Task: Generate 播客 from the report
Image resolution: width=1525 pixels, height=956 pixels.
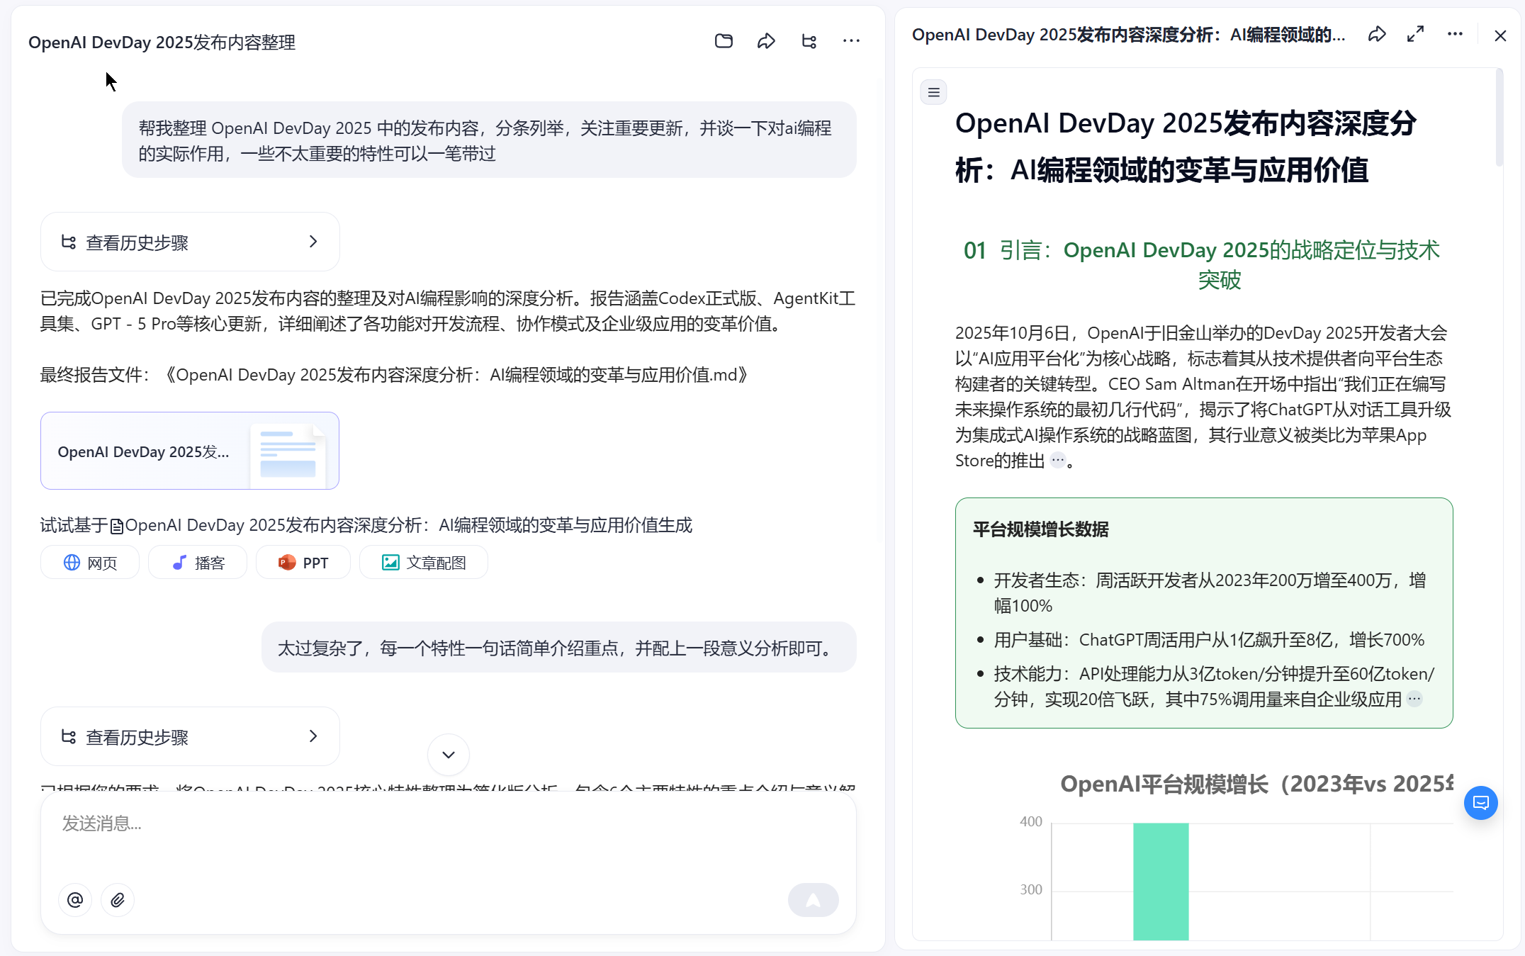Action: tap(198, 563)
